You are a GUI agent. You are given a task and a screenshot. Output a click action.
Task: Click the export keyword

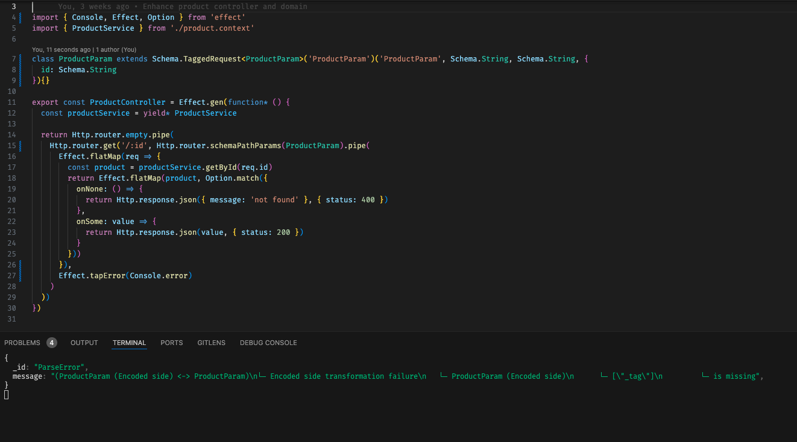tap(45, 102)
